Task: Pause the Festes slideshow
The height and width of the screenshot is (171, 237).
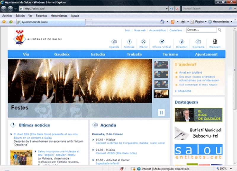Action: [161, 113]
